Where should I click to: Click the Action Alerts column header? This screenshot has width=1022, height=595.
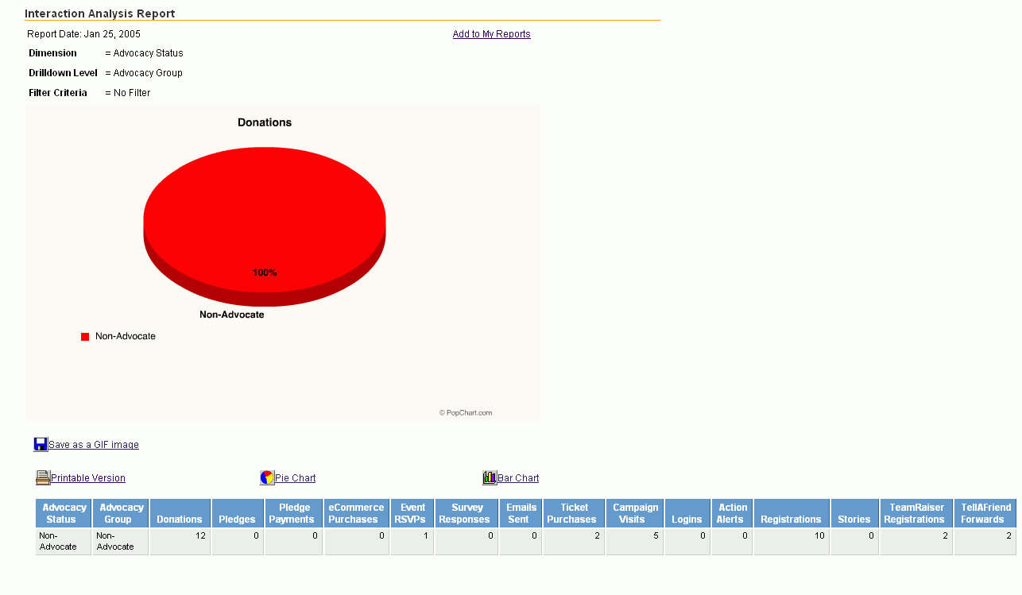pyautogui.click(x=732, y=513)
